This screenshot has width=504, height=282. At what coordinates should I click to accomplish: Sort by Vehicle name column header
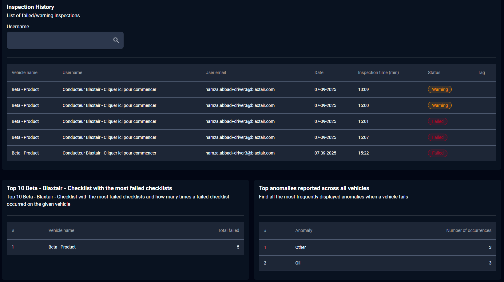click(x=25, y=73)
